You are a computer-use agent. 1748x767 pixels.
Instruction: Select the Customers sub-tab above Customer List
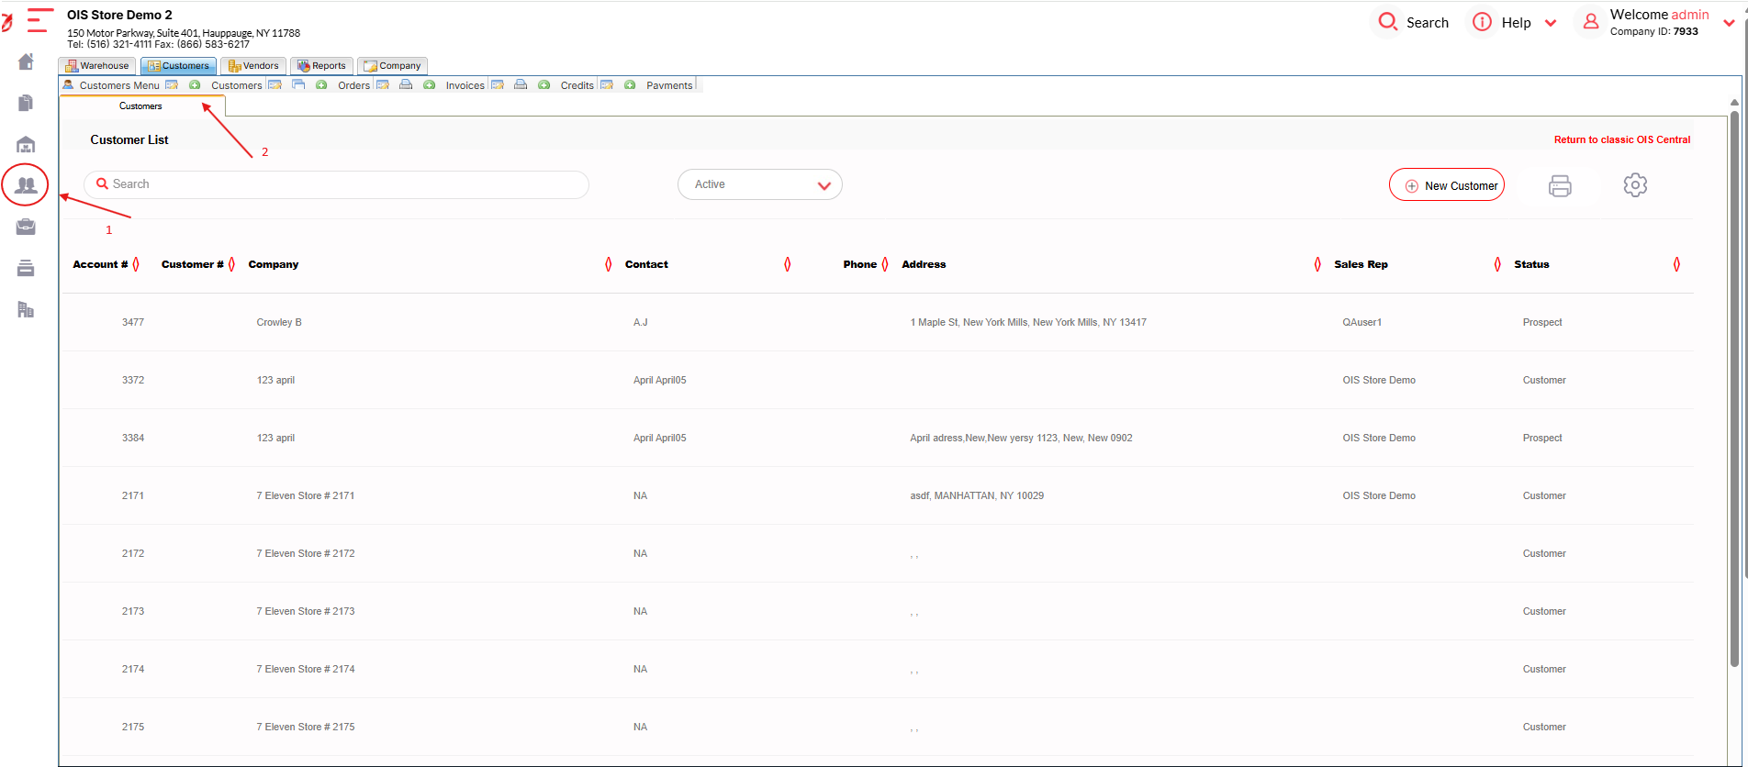(140, 106)
